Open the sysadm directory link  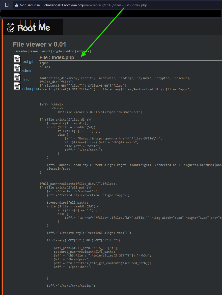click(x=21, y=51)
